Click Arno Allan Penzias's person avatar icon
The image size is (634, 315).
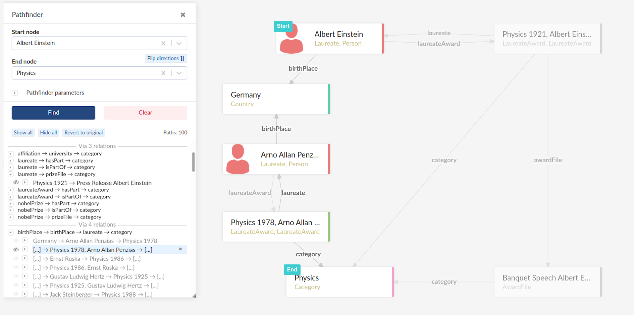[238, 159]
